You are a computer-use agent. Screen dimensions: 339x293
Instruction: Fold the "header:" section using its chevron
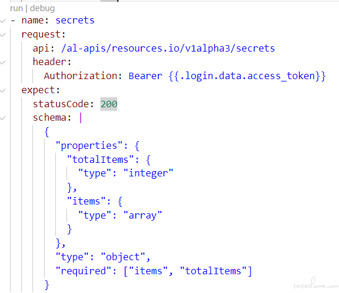3,63
